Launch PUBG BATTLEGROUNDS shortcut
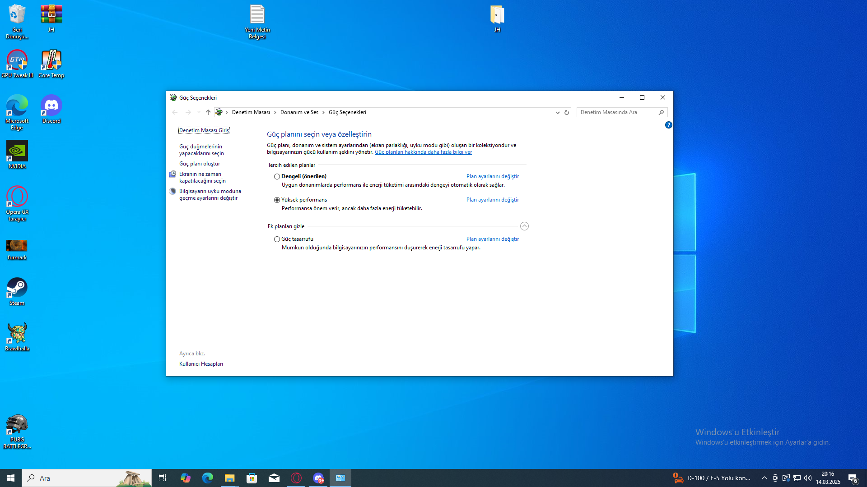Screen dimensions: 867x487 (x=17, y=432)
